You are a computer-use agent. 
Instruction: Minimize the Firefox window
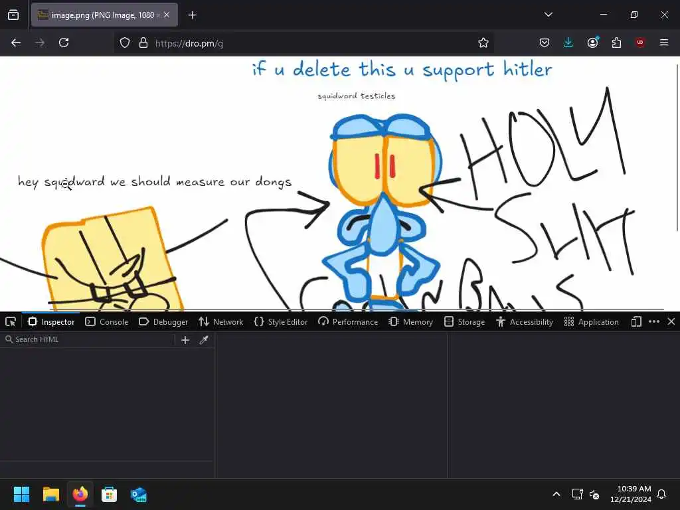[603, 15]
